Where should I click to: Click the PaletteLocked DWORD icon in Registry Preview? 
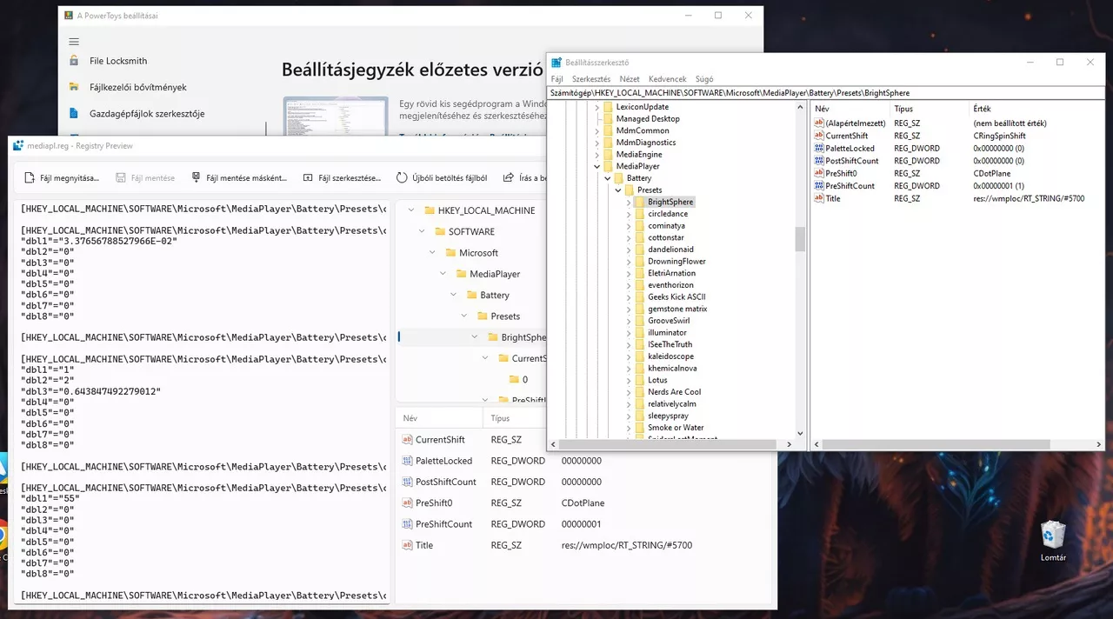click(408, 461)
